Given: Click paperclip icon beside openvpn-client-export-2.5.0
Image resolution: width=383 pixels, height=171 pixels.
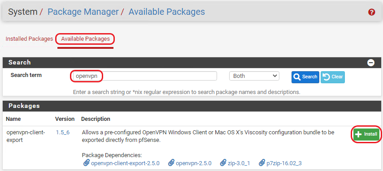Looking at the screenshot, I should (87, 162).
